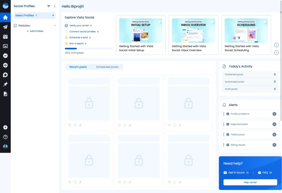Open the Calendar icon in the sidebar

point(5,37)
